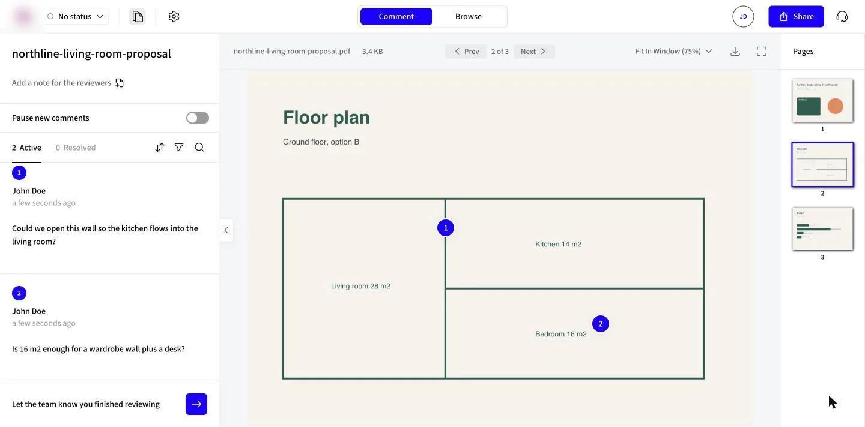Click the Living room 28 m2 label
This screenshot has width=865, height=427.
[x=360, y=286]
